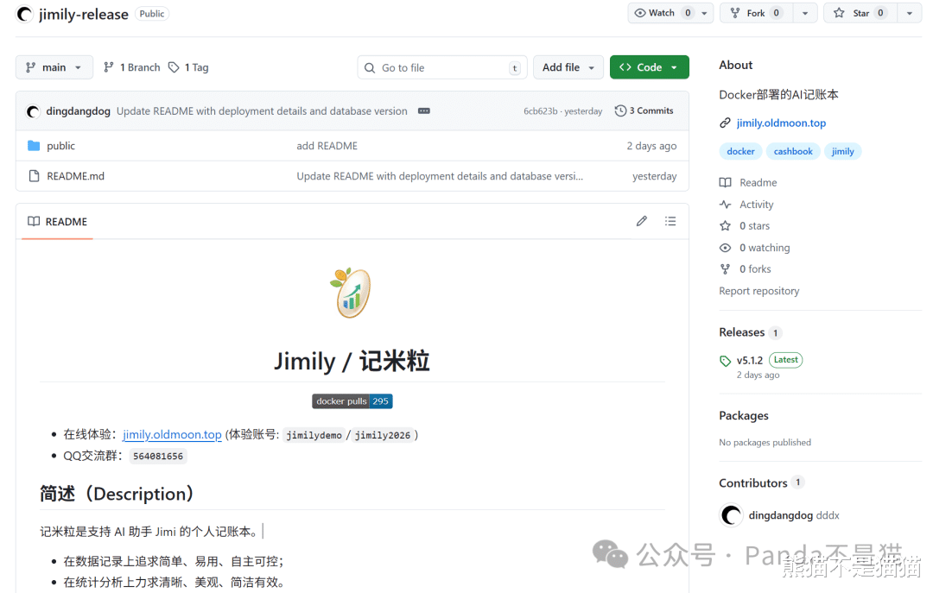Screen dimensions: 933x593
Task: Open the Star lists dropdown arrow
Action: pos(909,13)
